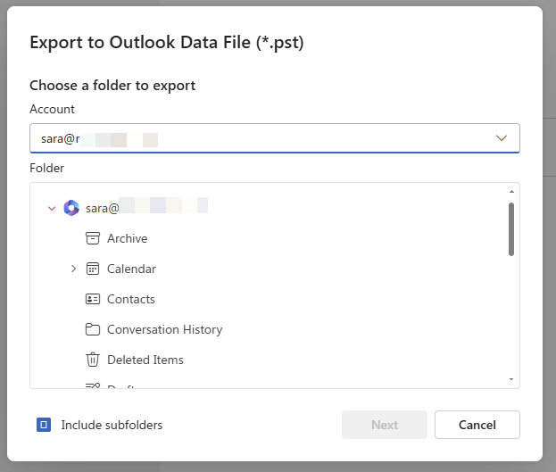Screen dimensions: 556x472
Task: Collapse the sara@ account folder tree
Action: click(52, 208)
